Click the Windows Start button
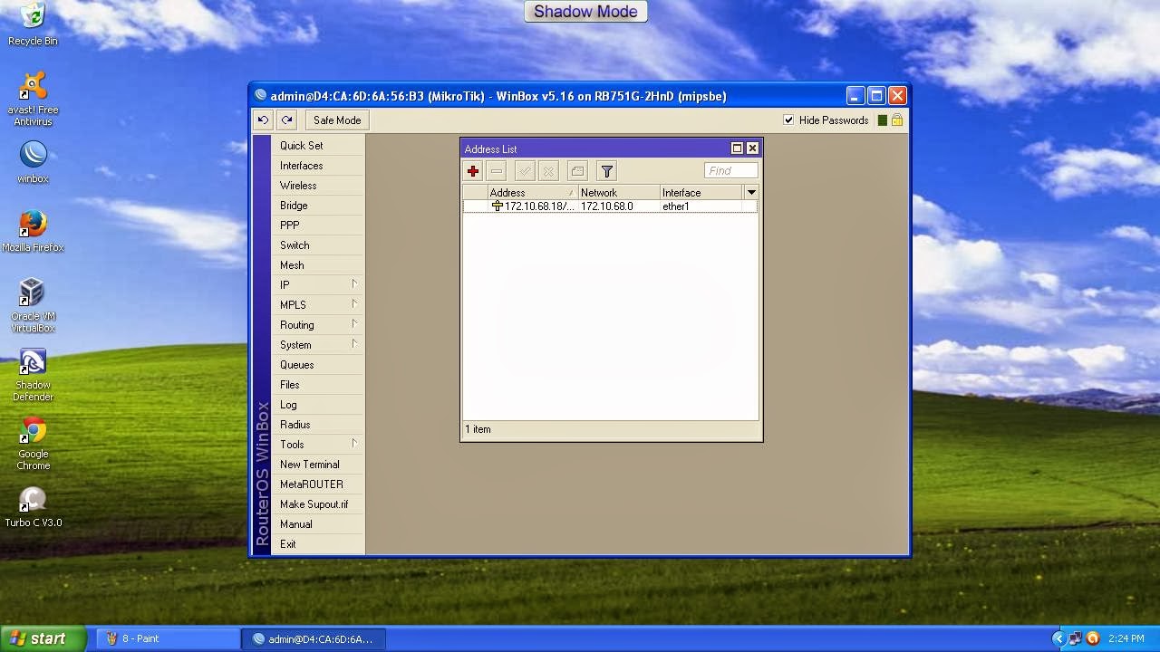The height and width of the screenshot is (652, 1160). point(43,638)
